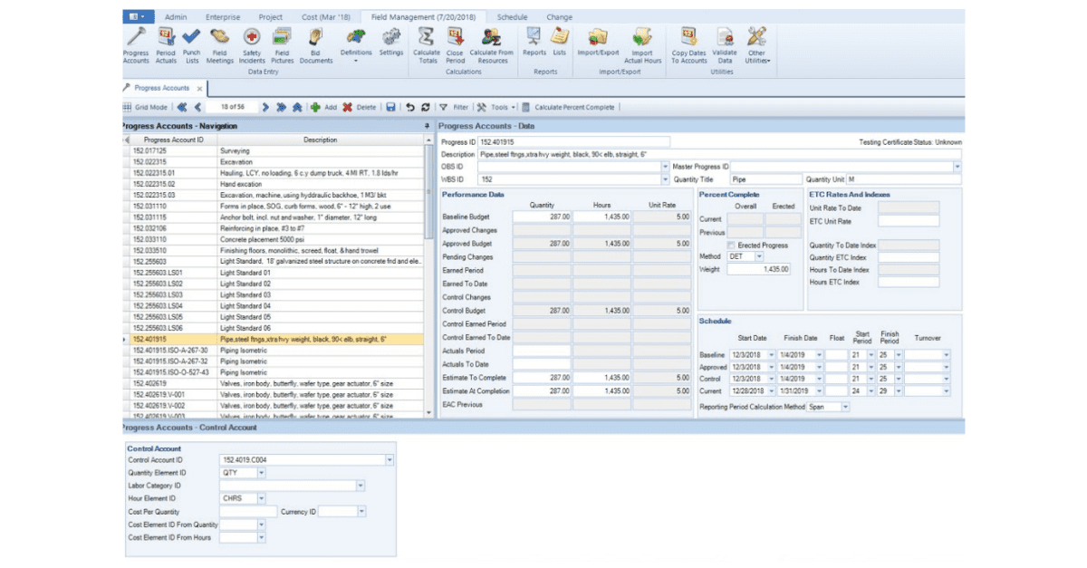
Task: Open the Quantity Element ID dropdown
Action: coord(262,473)
